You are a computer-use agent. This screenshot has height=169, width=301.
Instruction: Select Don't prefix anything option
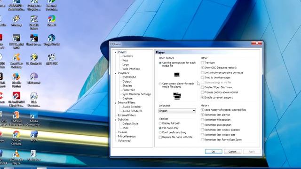160,132
